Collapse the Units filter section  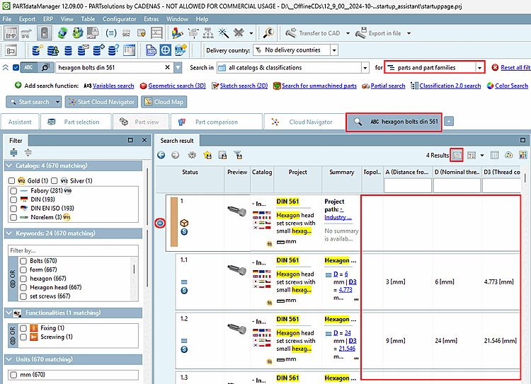[x=9, y=359]
